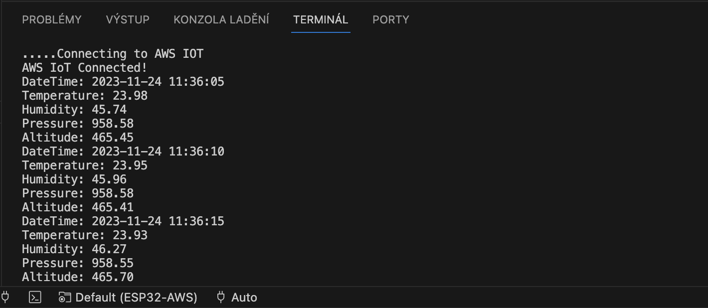This screenshot has height=308, width=708.
Task: Click the DateTime 11:36:15 log line
Action: pyautogui.click(x=123, y=221)
